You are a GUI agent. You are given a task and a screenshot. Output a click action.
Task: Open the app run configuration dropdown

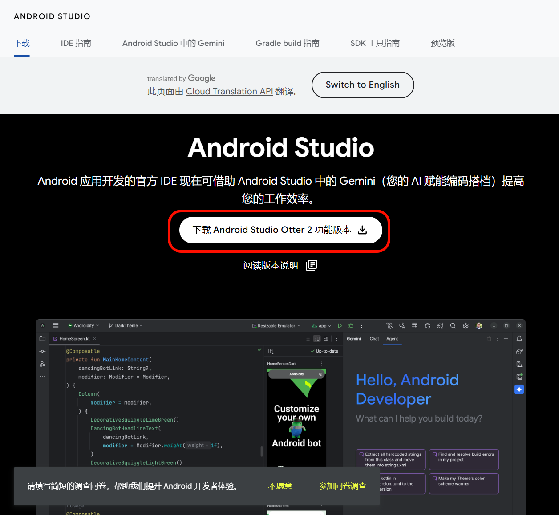click(322, 326)
